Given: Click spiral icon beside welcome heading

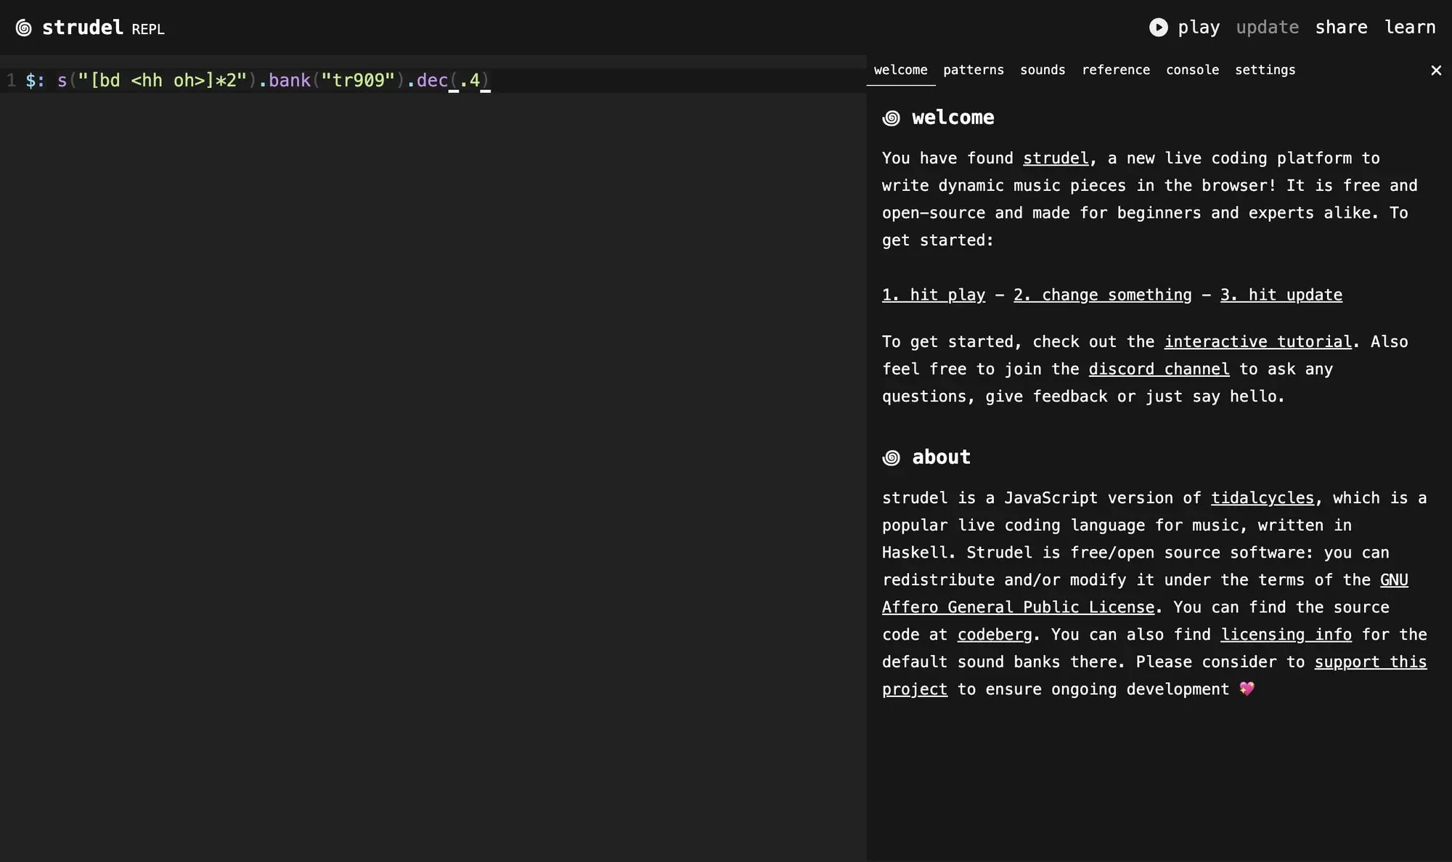Looking at the screenshot, I should tap(891, 118).
